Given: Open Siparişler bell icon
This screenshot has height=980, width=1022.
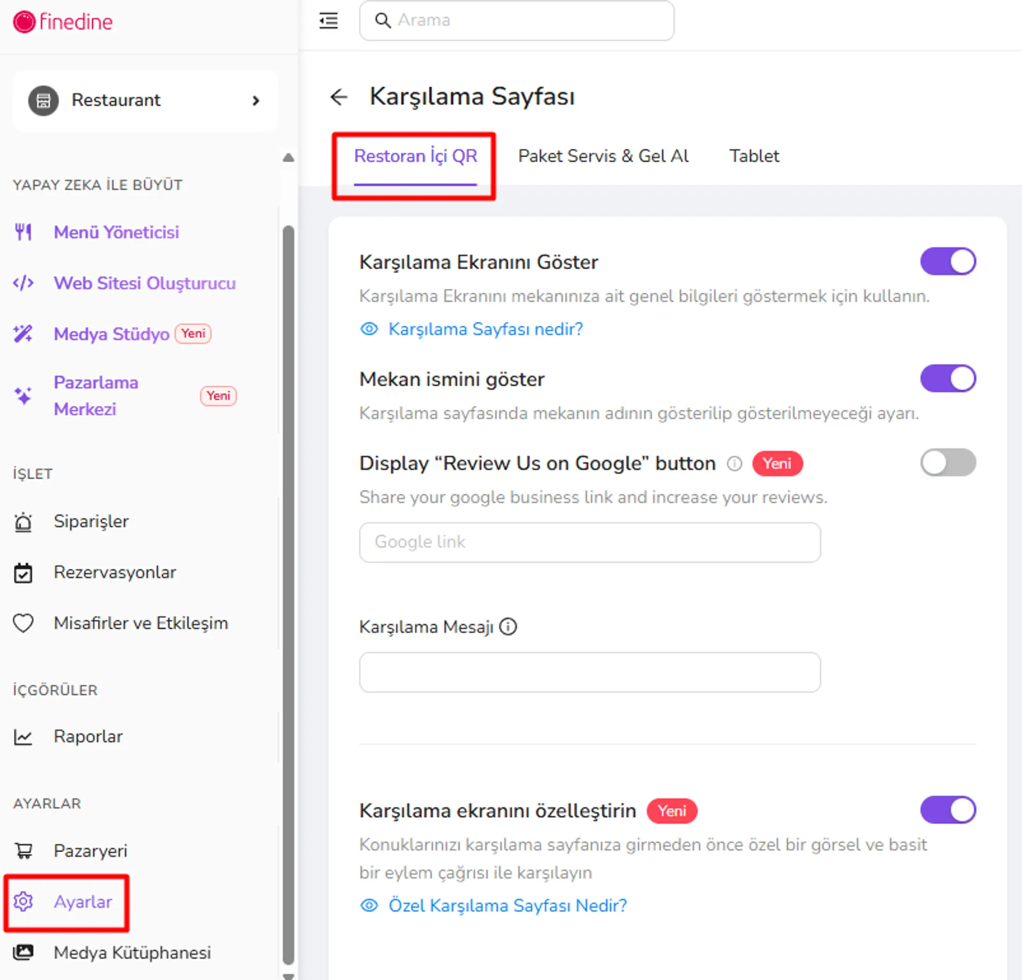Looking at the screenshot, I should pyautogui.click(x=23, y=522).
